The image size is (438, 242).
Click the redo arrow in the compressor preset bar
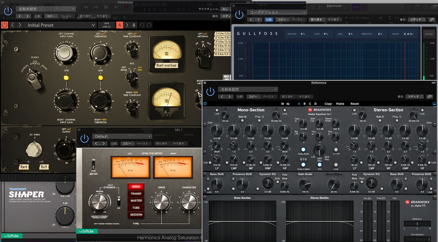click(x=149, y=25)
